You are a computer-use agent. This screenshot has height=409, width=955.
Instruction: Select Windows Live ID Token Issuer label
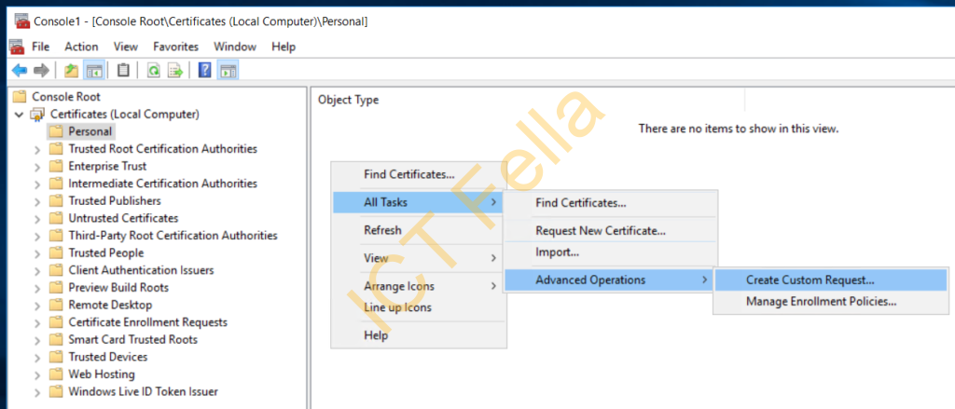click(x=143, y=391)
